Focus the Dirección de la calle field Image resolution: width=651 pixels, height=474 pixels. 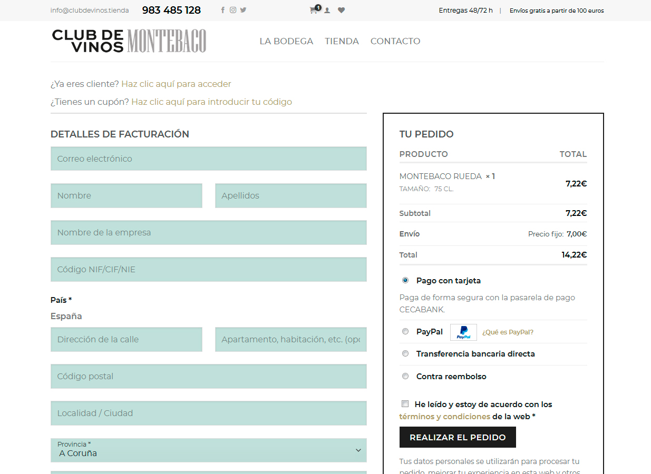coord(127,339)
